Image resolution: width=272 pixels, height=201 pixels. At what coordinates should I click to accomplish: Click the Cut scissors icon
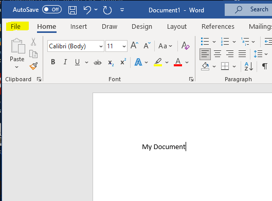pos(33,42)
